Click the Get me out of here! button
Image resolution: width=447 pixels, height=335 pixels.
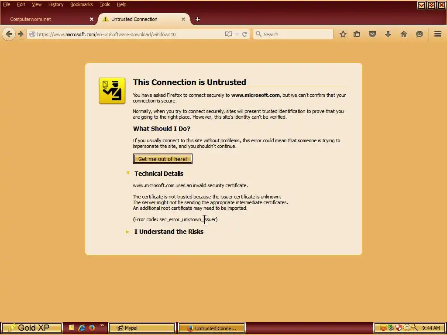click(x=162, y=159)
